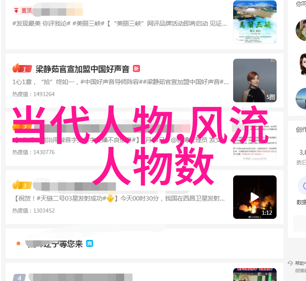306x281 pixels.
Task: Open the 等您来 promoted topic
Action: point(54,244)
